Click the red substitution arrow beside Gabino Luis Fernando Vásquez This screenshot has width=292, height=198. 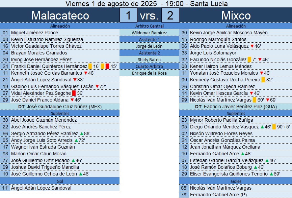coord(97,86)
